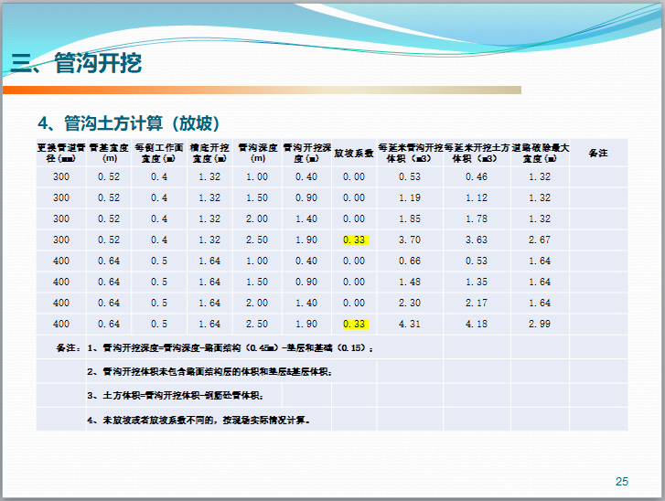Image resolution: width=665 pixels, height=501 pixels.
Task: Select the cell with value 1.85
Action: 410,219
